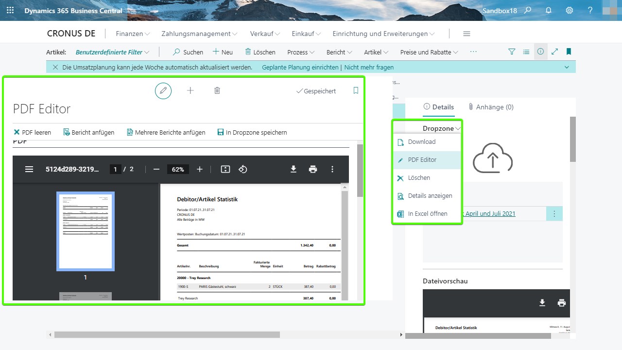Open the notifications bell
This screenshot has width=622, height=350.
(549, 10)
